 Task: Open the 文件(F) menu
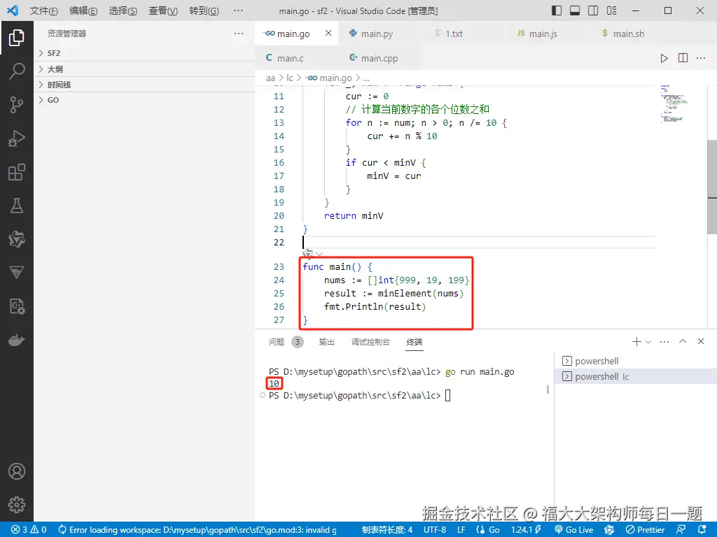click(43, 10)
